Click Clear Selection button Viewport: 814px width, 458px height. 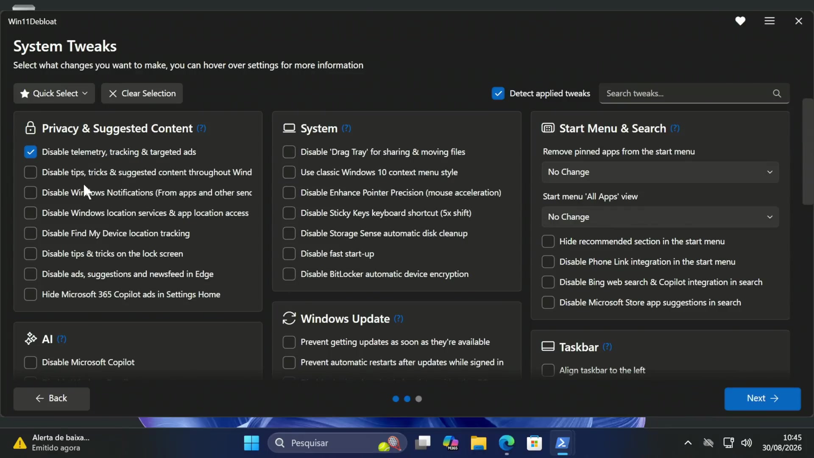point(142,93)
